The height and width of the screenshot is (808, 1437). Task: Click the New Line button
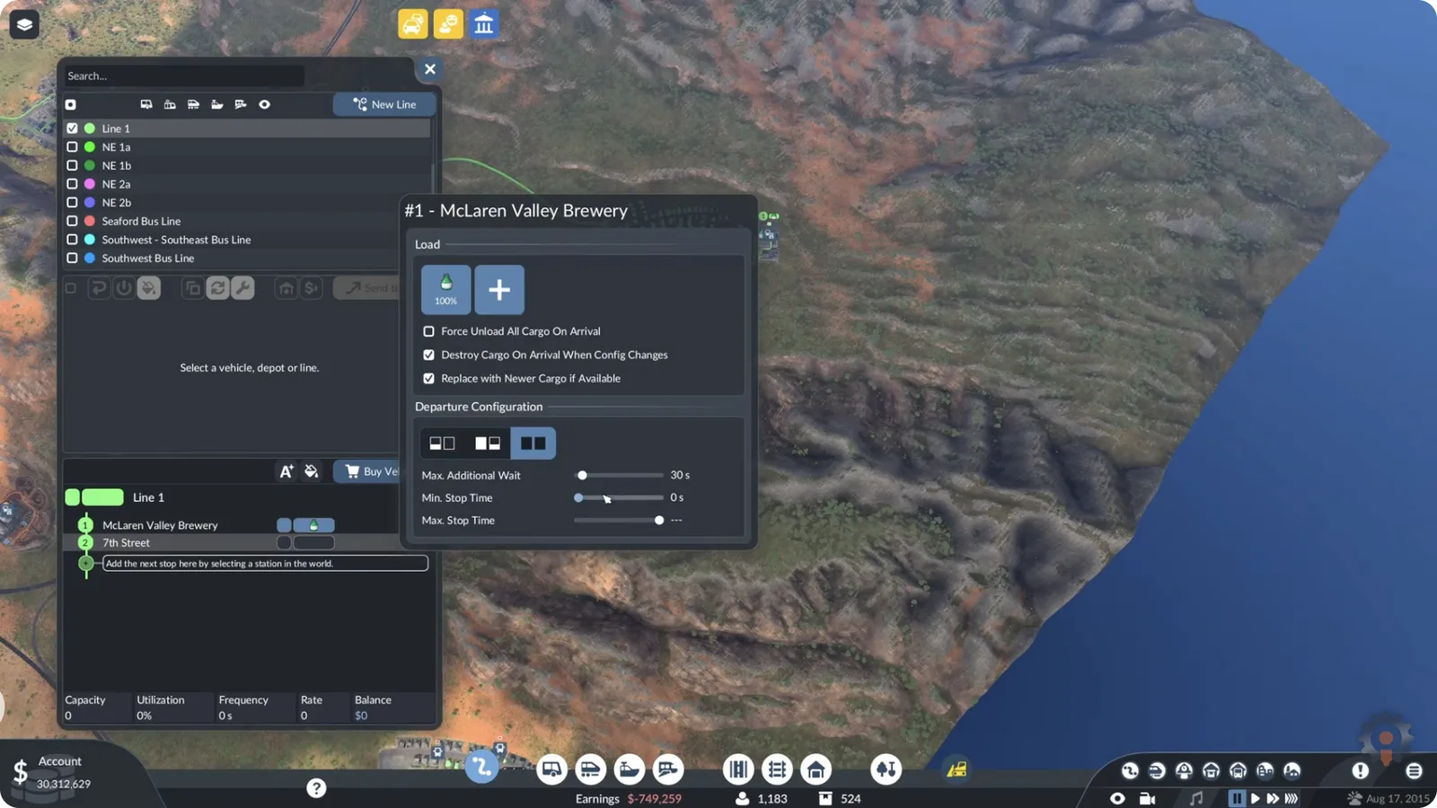tap(384, 104)
